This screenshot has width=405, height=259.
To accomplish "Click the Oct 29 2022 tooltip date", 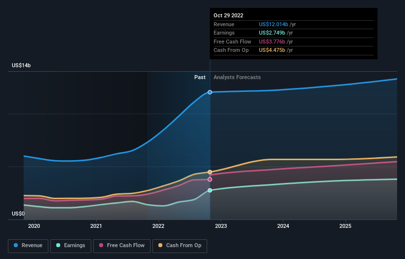I will [228, 15].
